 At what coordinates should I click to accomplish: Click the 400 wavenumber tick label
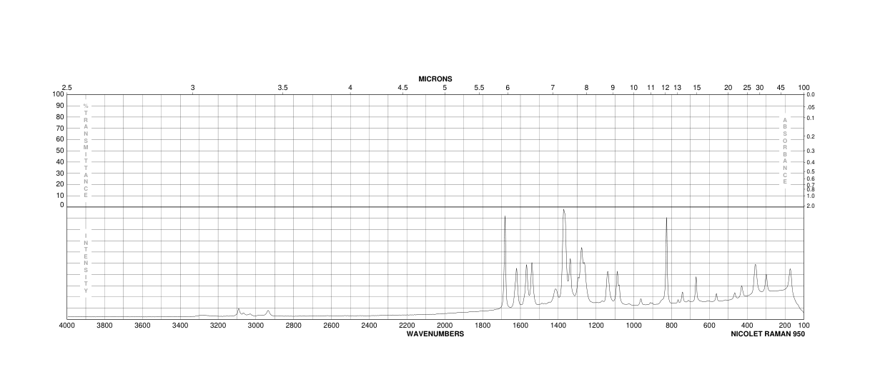point(747,326)
